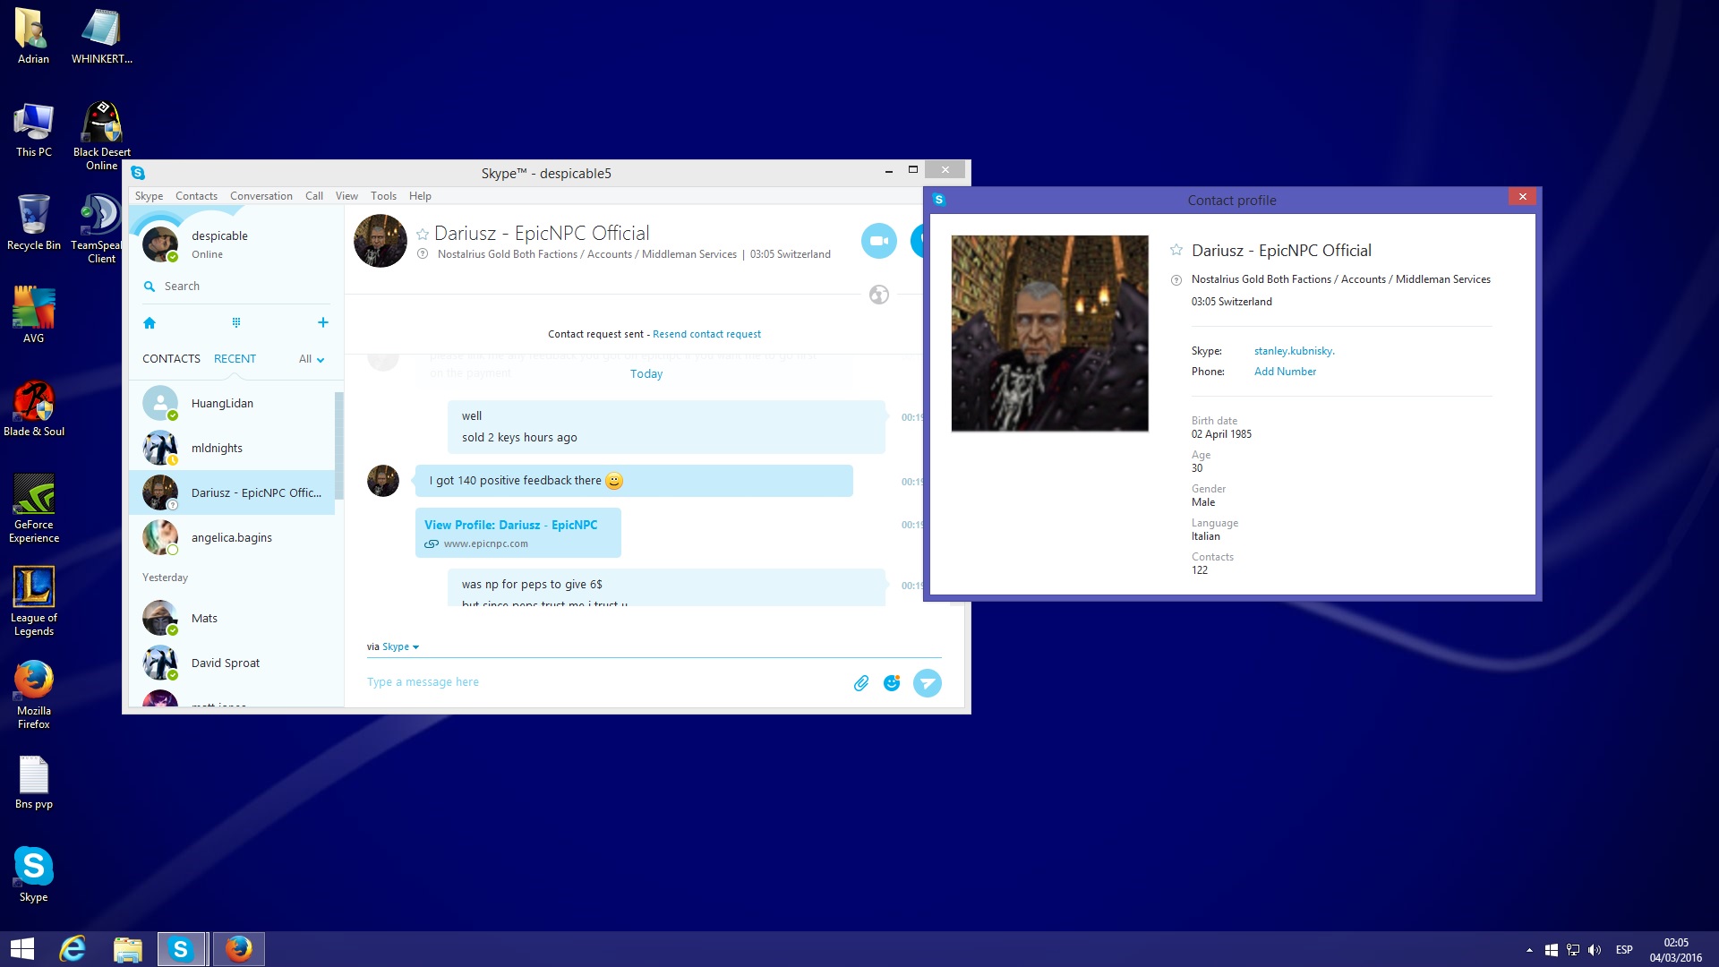The width and height of the screenshot is (1719, 967).
Task: Open Internet Explorer from taskbar
Action: tap(73, 949)
